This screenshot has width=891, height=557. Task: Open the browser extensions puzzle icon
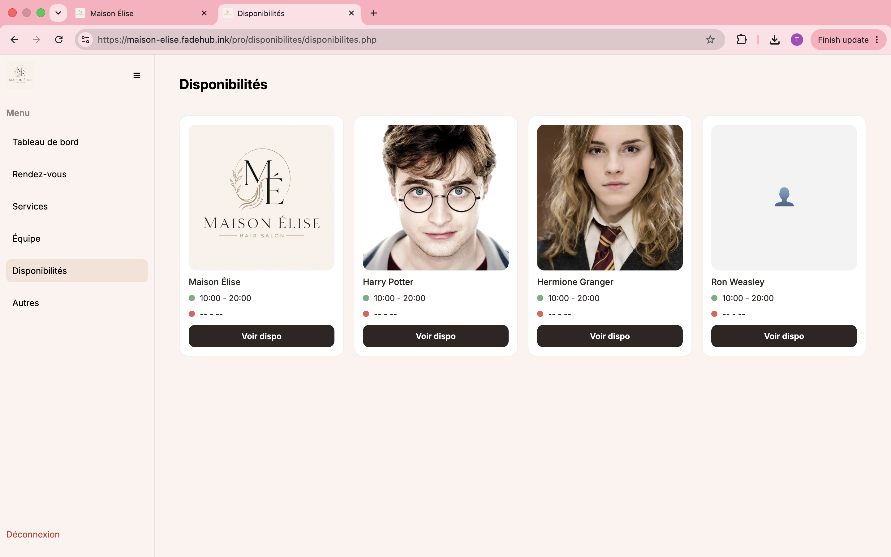[x=741, y=40]
